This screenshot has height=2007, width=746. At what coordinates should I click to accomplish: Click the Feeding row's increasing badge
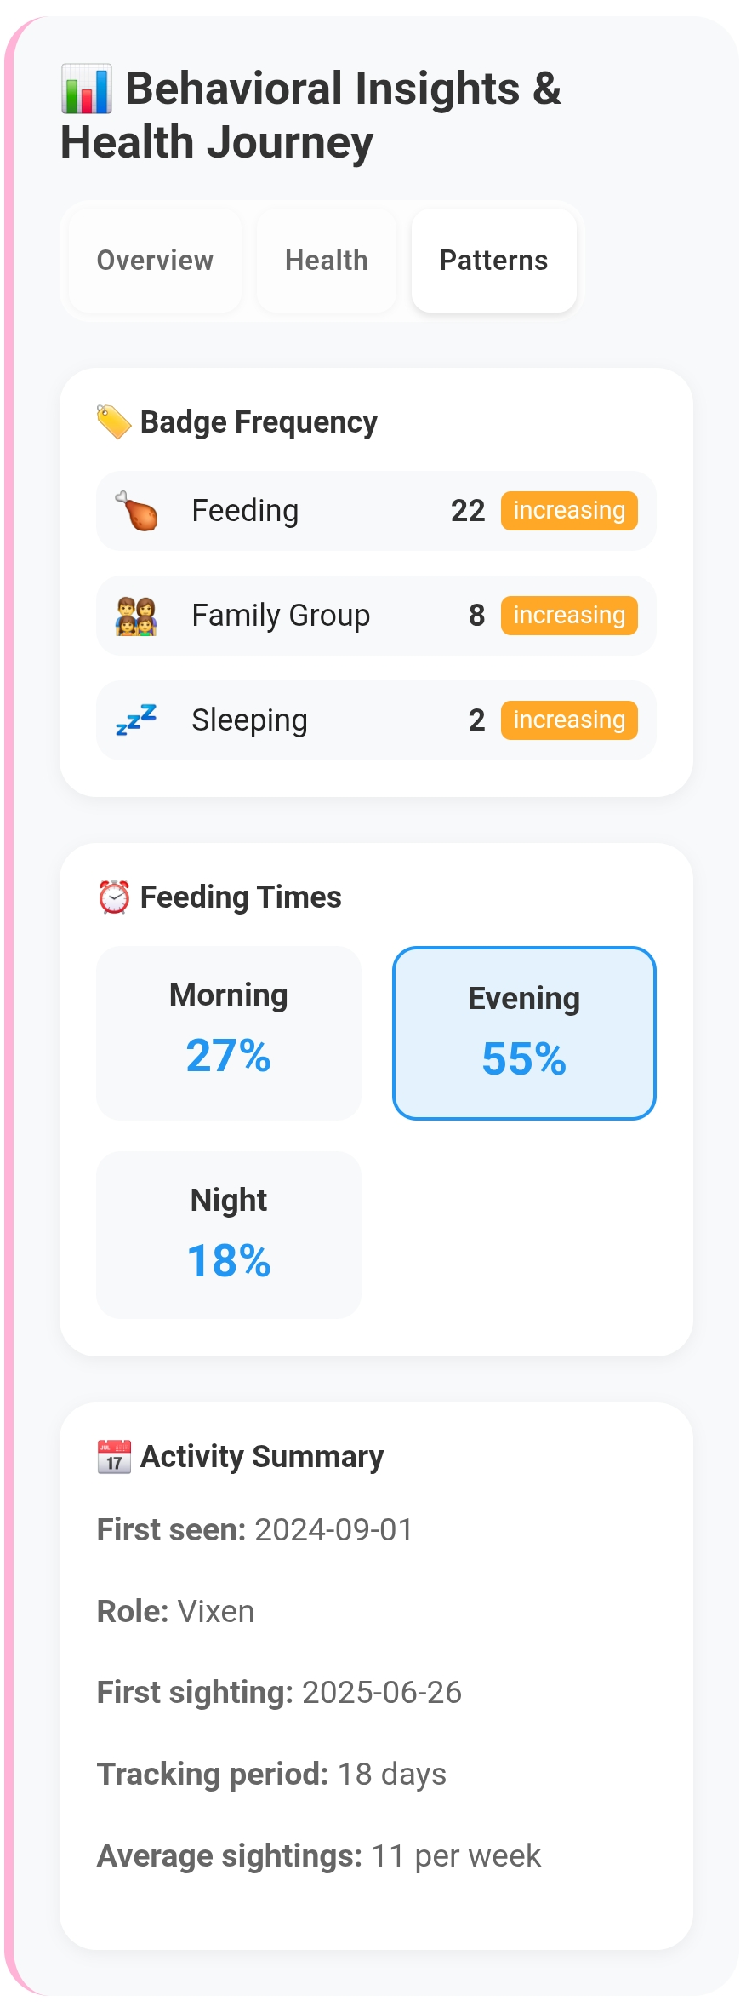(x=569, y=511)
